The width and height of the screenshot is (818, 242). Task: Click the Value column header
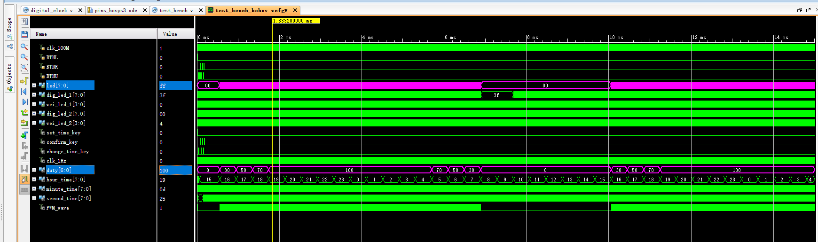click(x=175, y=34)
